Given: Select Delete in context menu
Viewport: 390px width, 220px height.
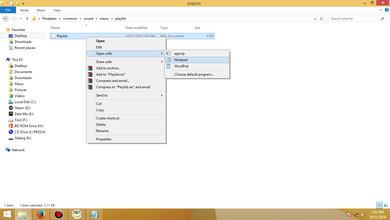Looking at the screenshot, I should point(126,125).
